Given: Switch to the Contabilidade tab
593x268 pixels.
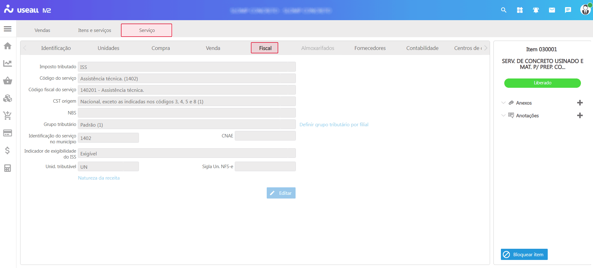Looking at the screenshot, I should tap(422, 48).
